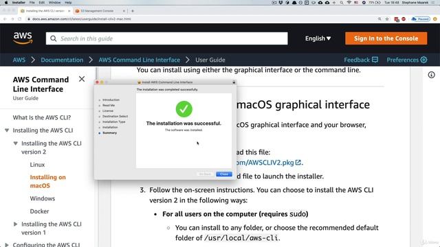This screenshot has width=440, height=247.
Task: Open a new browser tab with the plus button
Action: click(x=133, y=11)
